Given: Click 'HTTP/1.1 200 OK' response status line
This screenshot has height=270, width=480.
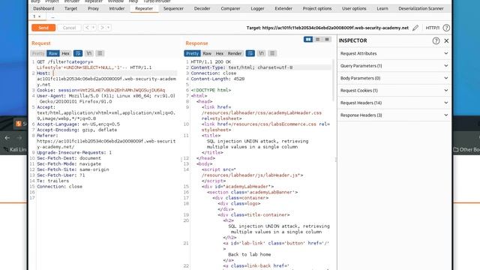Looking at the screenshot, I should tap(211, 61).
